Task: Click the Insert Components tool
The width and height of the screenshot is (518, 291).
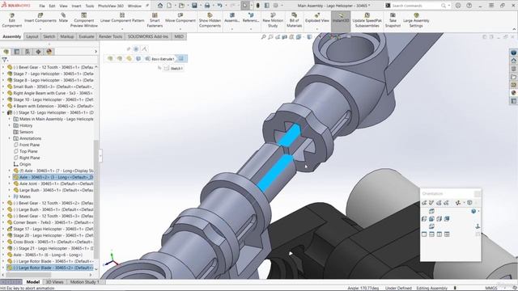Action: (40, 18)
